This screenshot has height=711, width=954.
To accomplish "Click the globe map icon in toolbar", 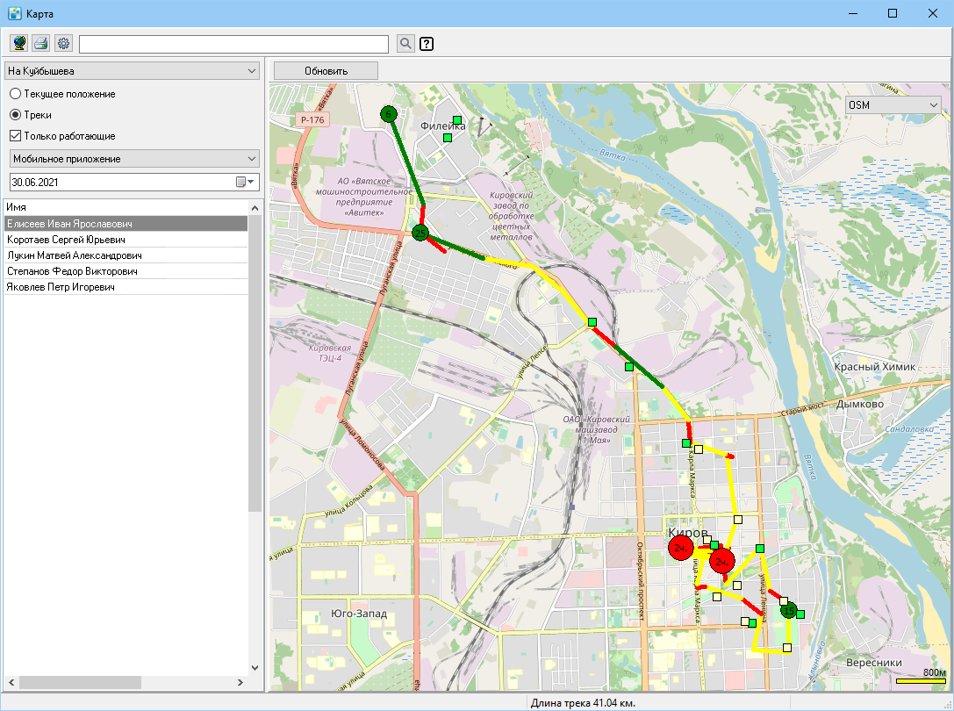I will coord(19,43).
